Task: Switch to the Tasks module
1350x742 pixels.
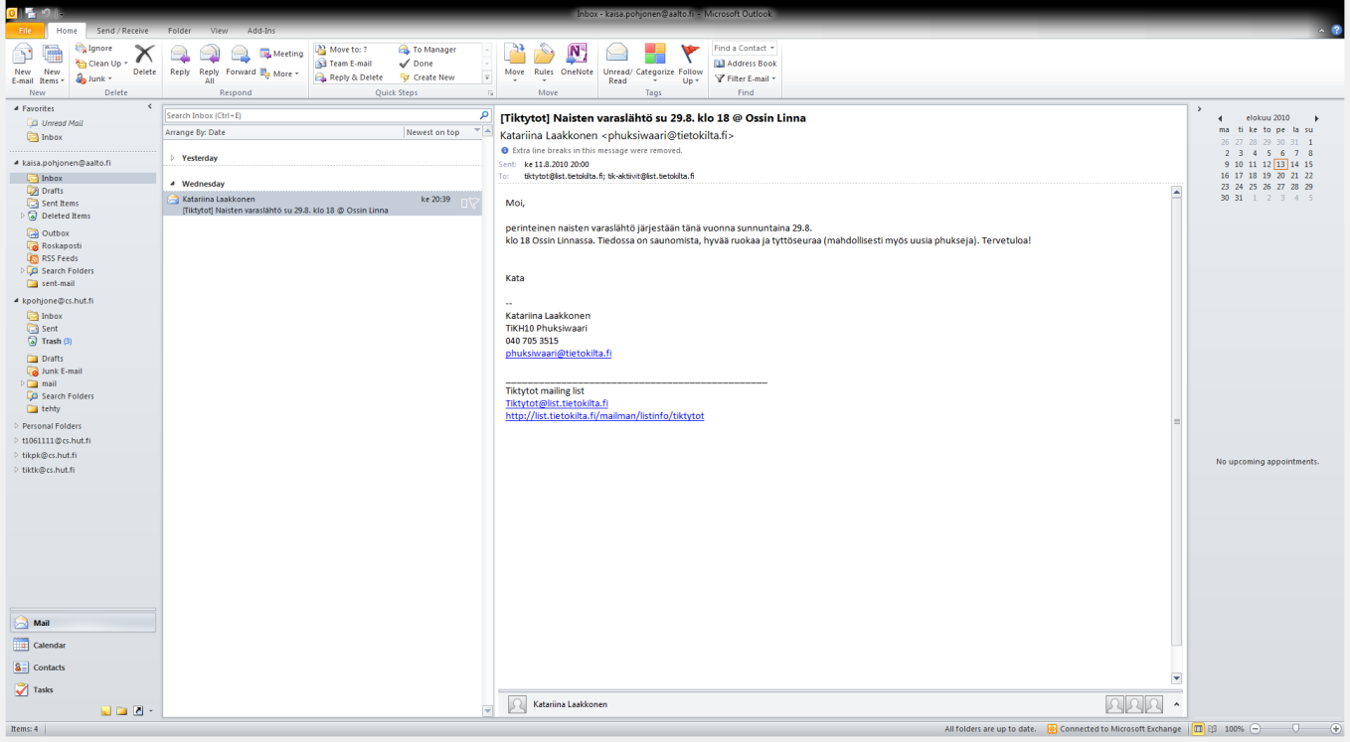Action: 83,689
